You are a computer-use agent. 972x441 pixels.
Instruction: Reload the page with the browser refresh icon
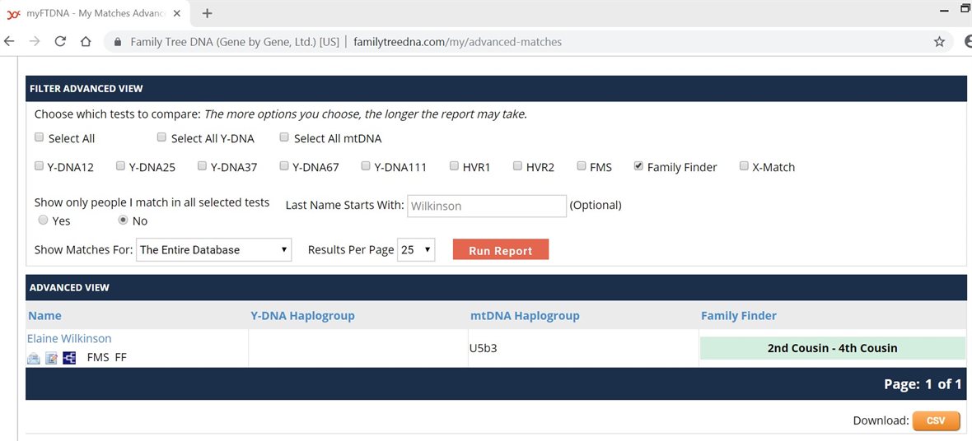(x=60, y=42)
